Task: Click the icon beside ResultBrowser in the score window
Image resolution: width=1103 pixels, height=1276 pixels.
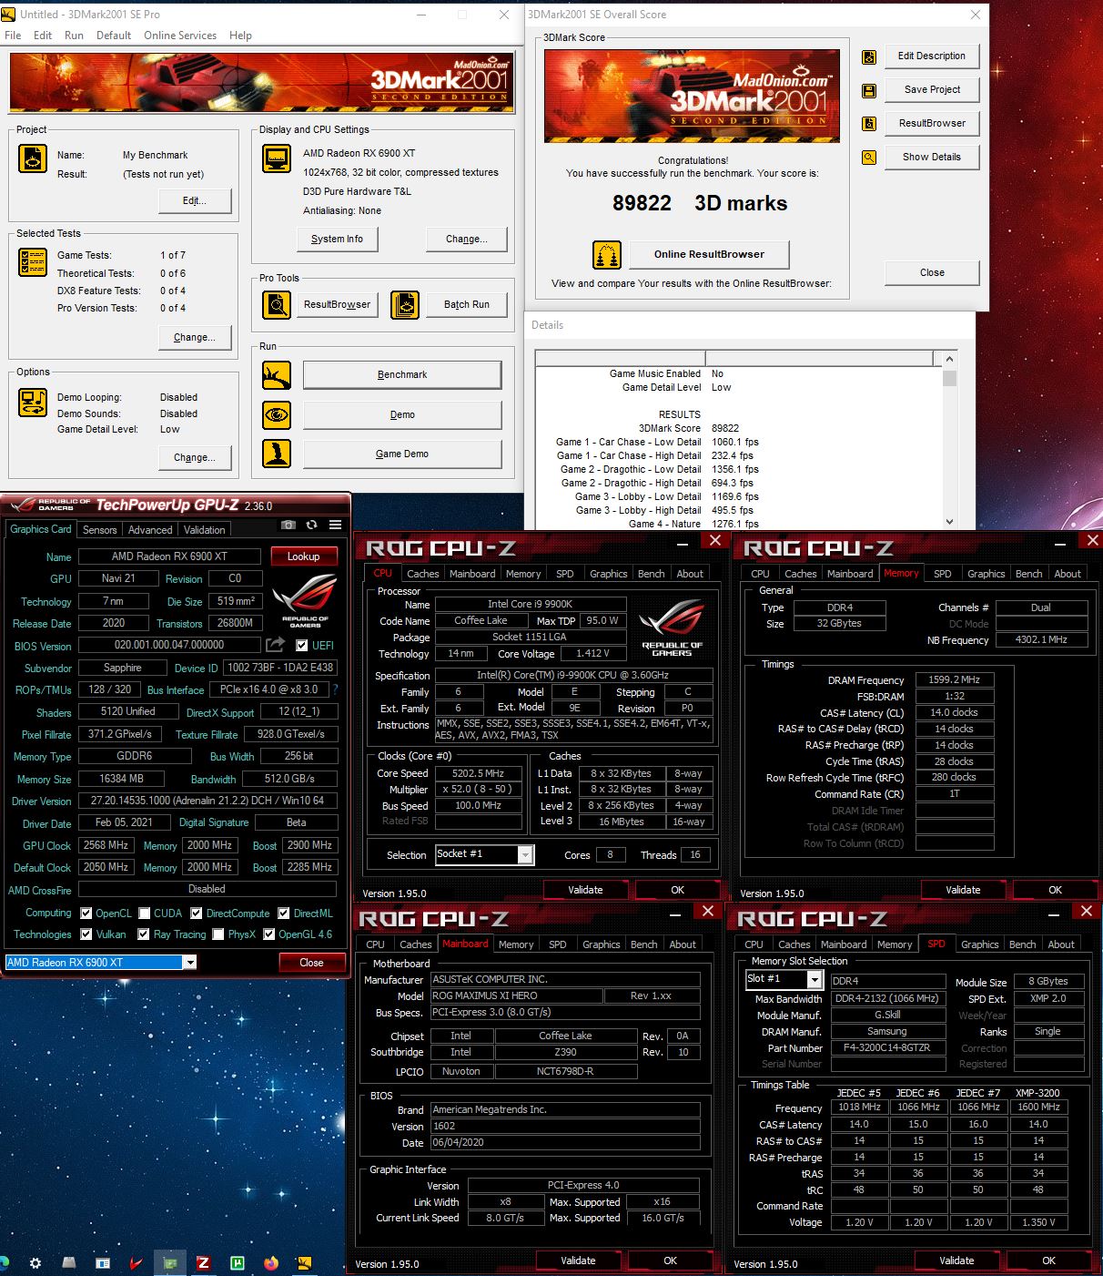Action: (x=869, y=124)
